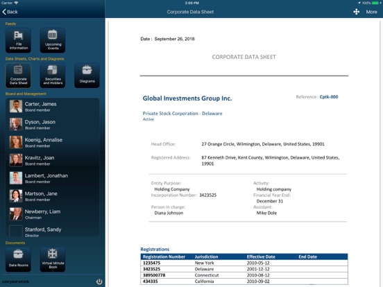This screenshot has width=383, height=287.
Task: Click Connecticut jurisdiction cell
Action: (x=207, y=275)
